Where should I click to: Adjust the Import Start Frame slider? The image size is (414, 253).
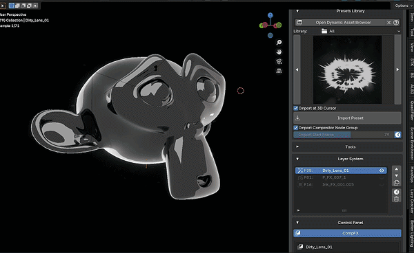click(343, 135)
